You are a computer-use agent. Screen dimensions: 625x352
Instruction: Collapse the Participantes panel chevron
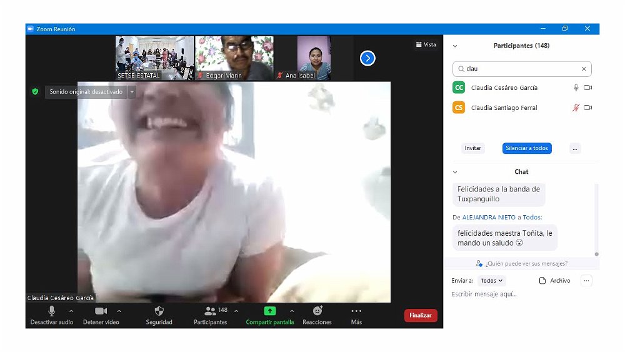click(x=455, y=46)
